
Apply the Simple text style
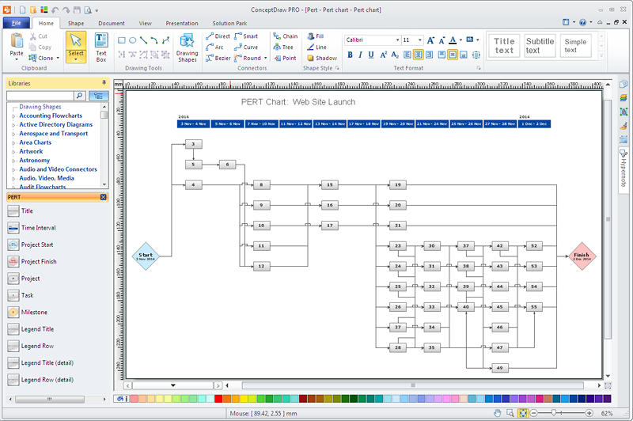576,46
